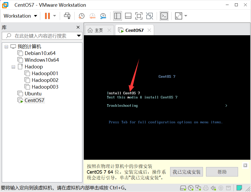251x192 pixels.
Task: Click the Troubleshooting submenu arrow
Action: click(226, 105)
